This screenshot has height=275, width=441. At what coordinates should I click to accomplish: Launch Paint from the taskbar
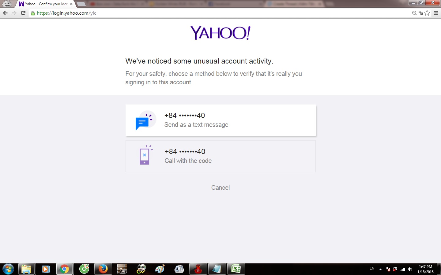tap(160, 269)
